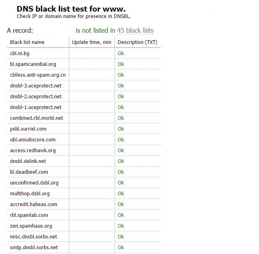Click the dnsbl.delink.net row

click(28, 161)
